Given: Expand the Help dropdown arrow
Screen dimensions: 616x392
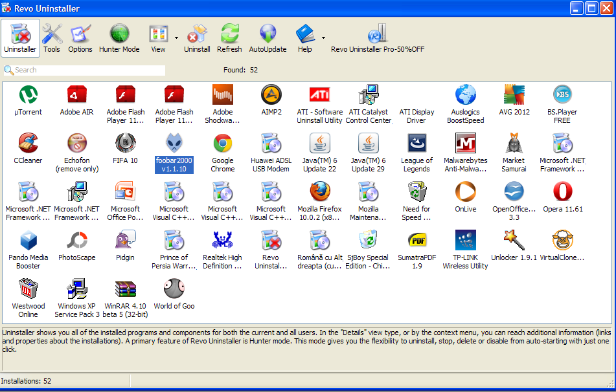Looking at the screenshot, I should [323, 38].
